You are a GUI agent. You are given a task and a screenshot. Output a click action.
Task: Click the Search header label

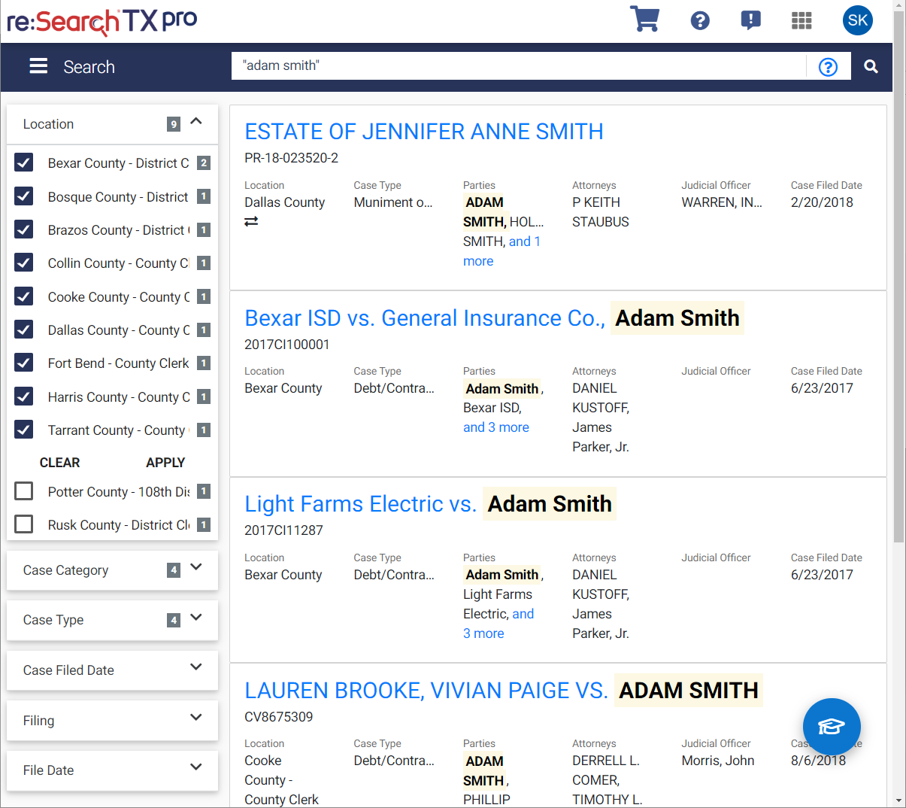click(89, 67)
